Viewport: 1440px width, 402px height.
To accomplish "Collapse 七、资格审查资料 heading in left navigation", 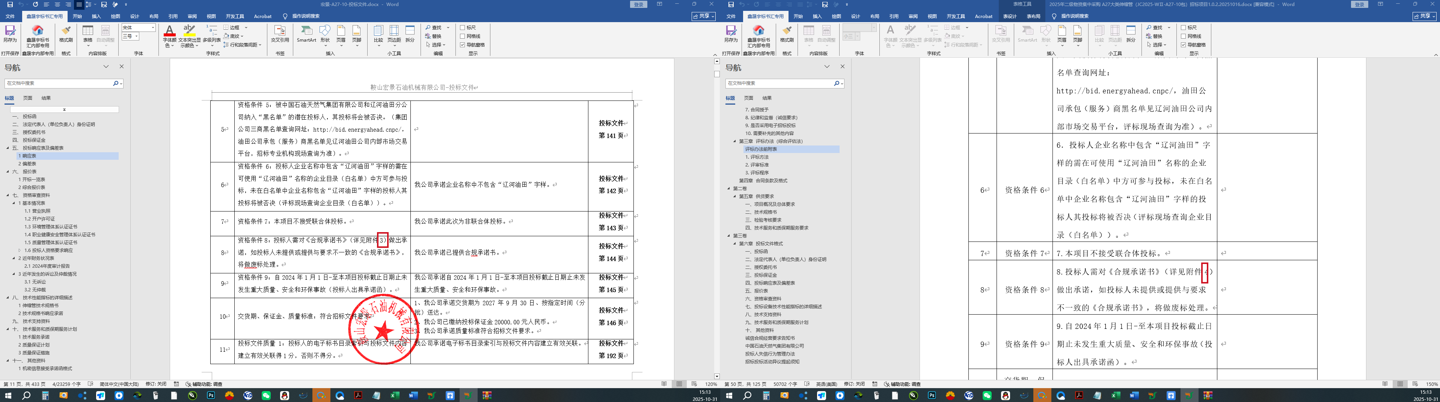I will coord(8,195).
